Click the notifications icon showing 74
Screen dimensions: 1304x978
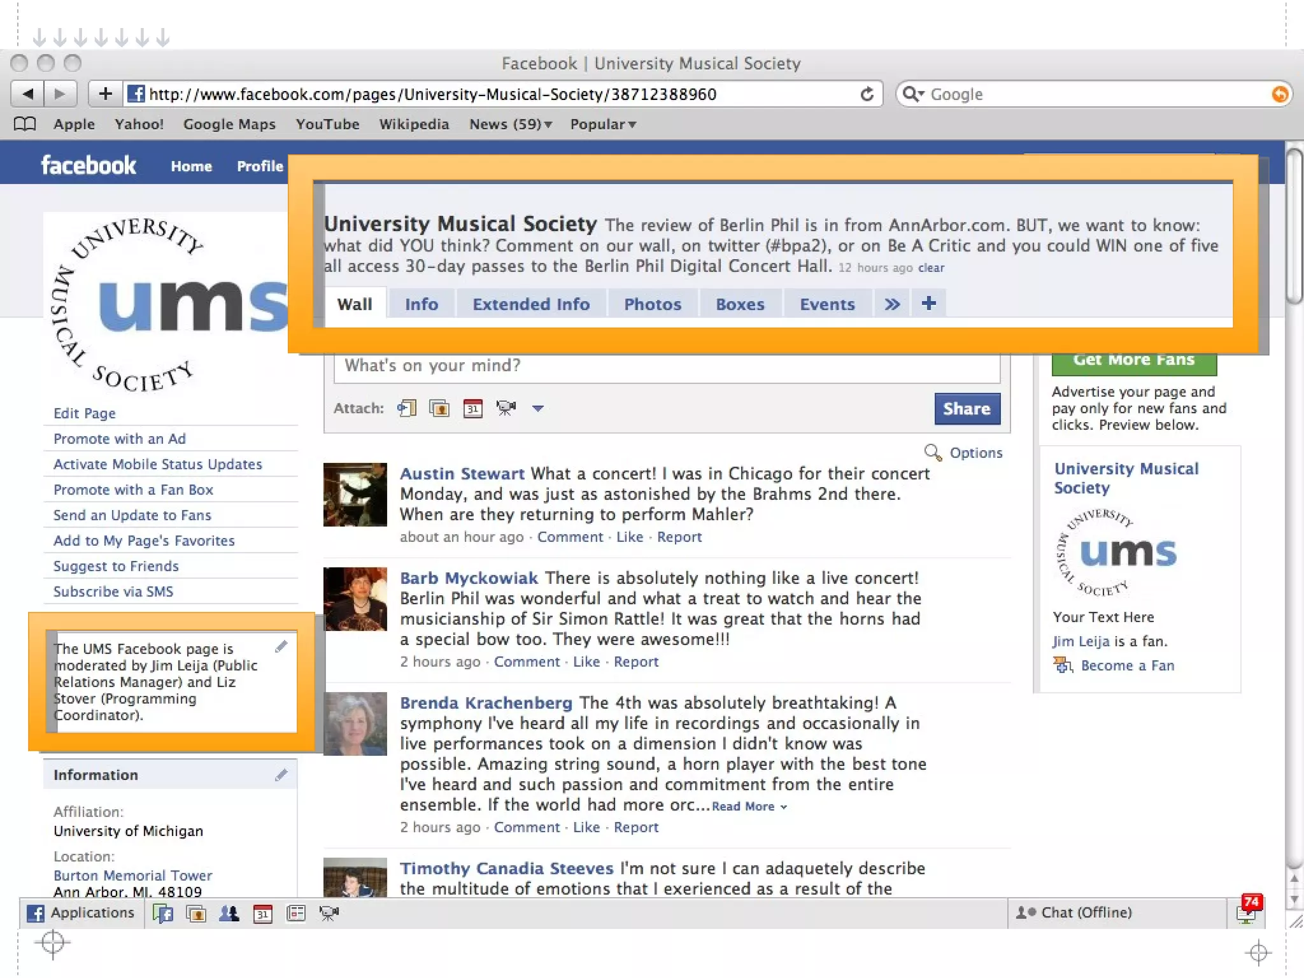(1247, 911)
